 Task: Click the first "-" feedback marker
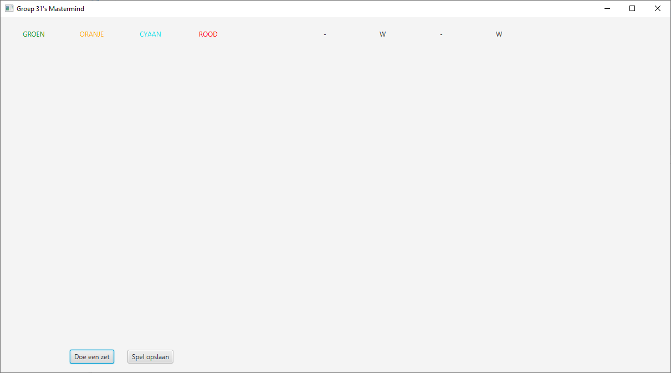click(x=325, y=34)
